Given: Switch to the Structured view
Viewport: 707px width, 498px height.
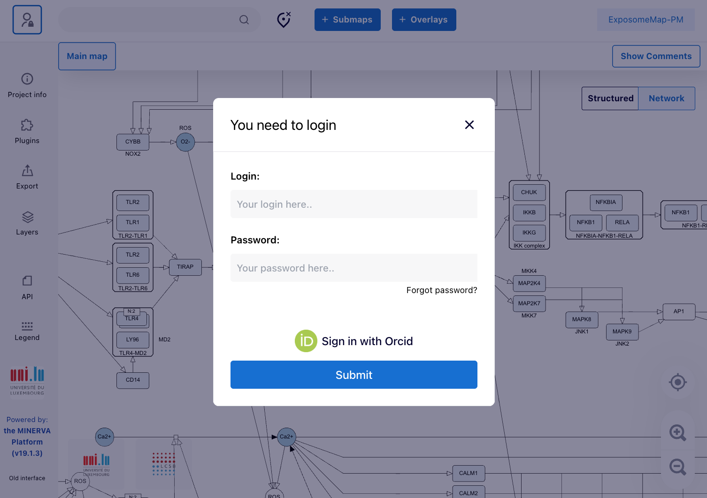Looking at the screenshot, I should (x=610, y=98).
